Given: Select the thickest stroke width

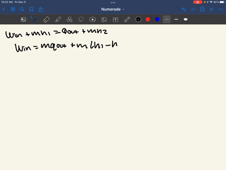Looking at the screenshot, I should 186,19.
